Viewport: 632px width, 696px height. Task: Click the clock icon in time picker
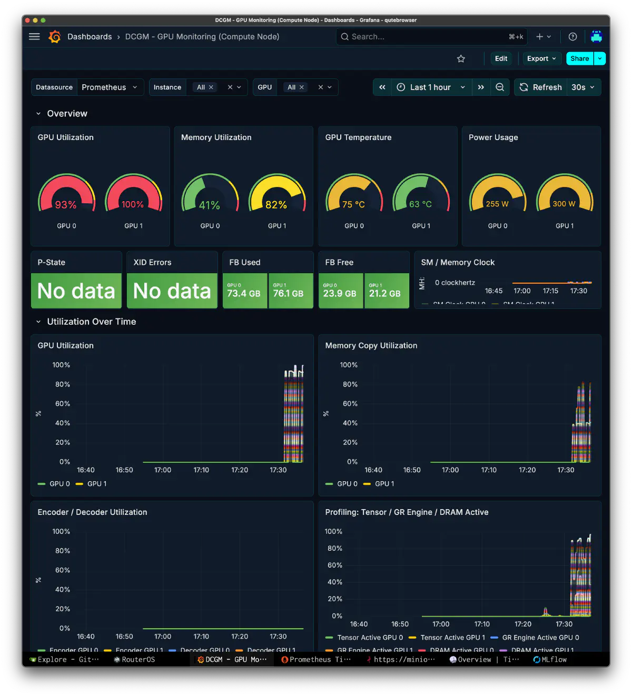pos(401,87)
